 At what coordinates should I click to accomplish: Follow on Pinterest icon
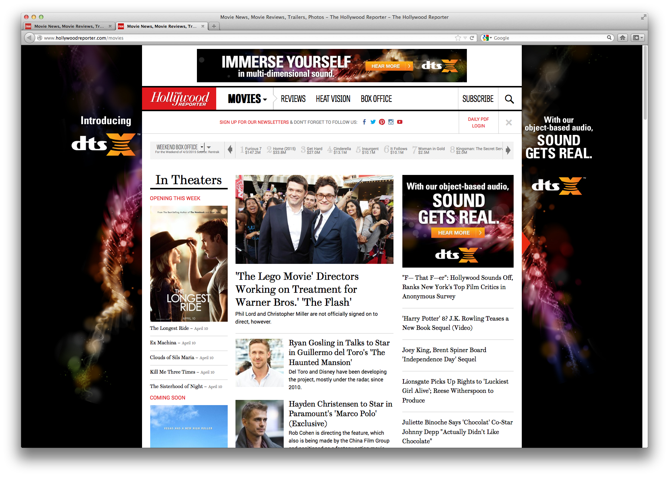(382, 122)
